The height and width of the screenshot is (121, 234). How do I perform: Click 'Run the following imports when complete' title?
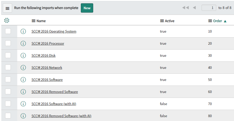pyautogui.click(x=46, y=8)
